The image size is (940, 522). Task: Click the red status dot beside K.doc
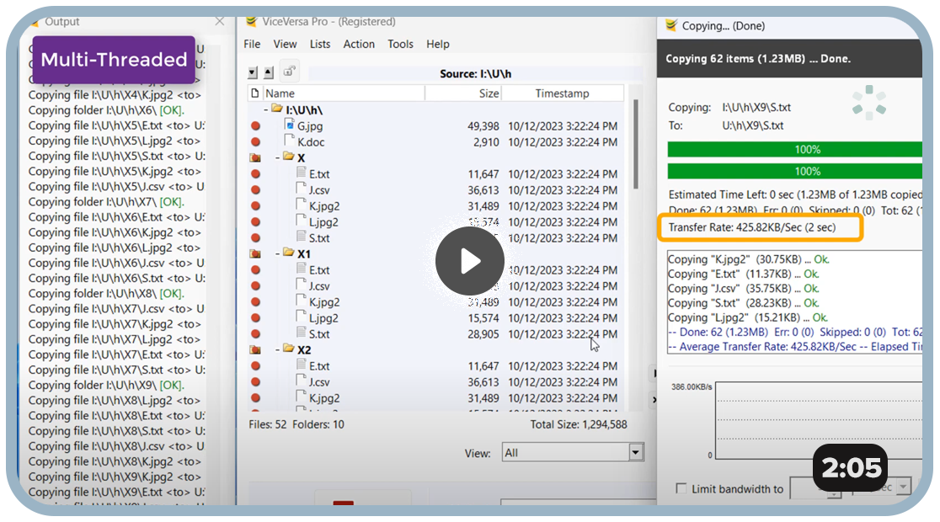coord(255,142)
